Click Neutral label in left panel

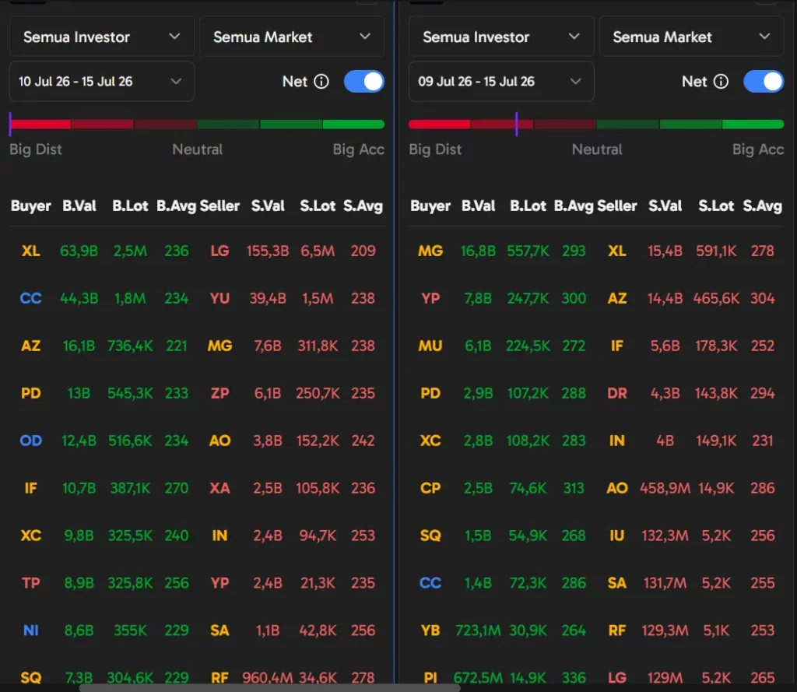(197, 149)
